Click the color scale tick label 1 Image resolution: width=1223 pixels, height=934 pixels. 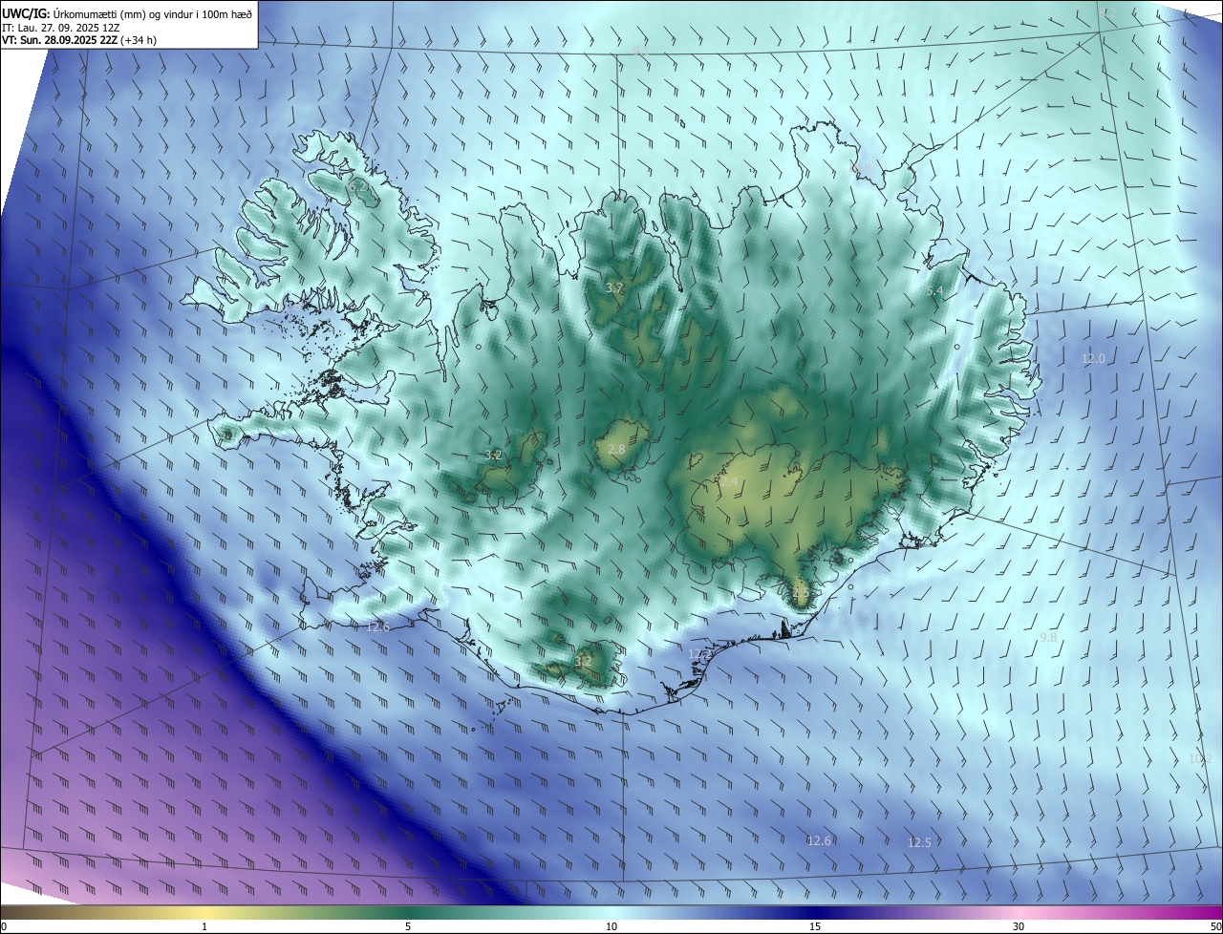pyautogui.click(x=204, y=926)
